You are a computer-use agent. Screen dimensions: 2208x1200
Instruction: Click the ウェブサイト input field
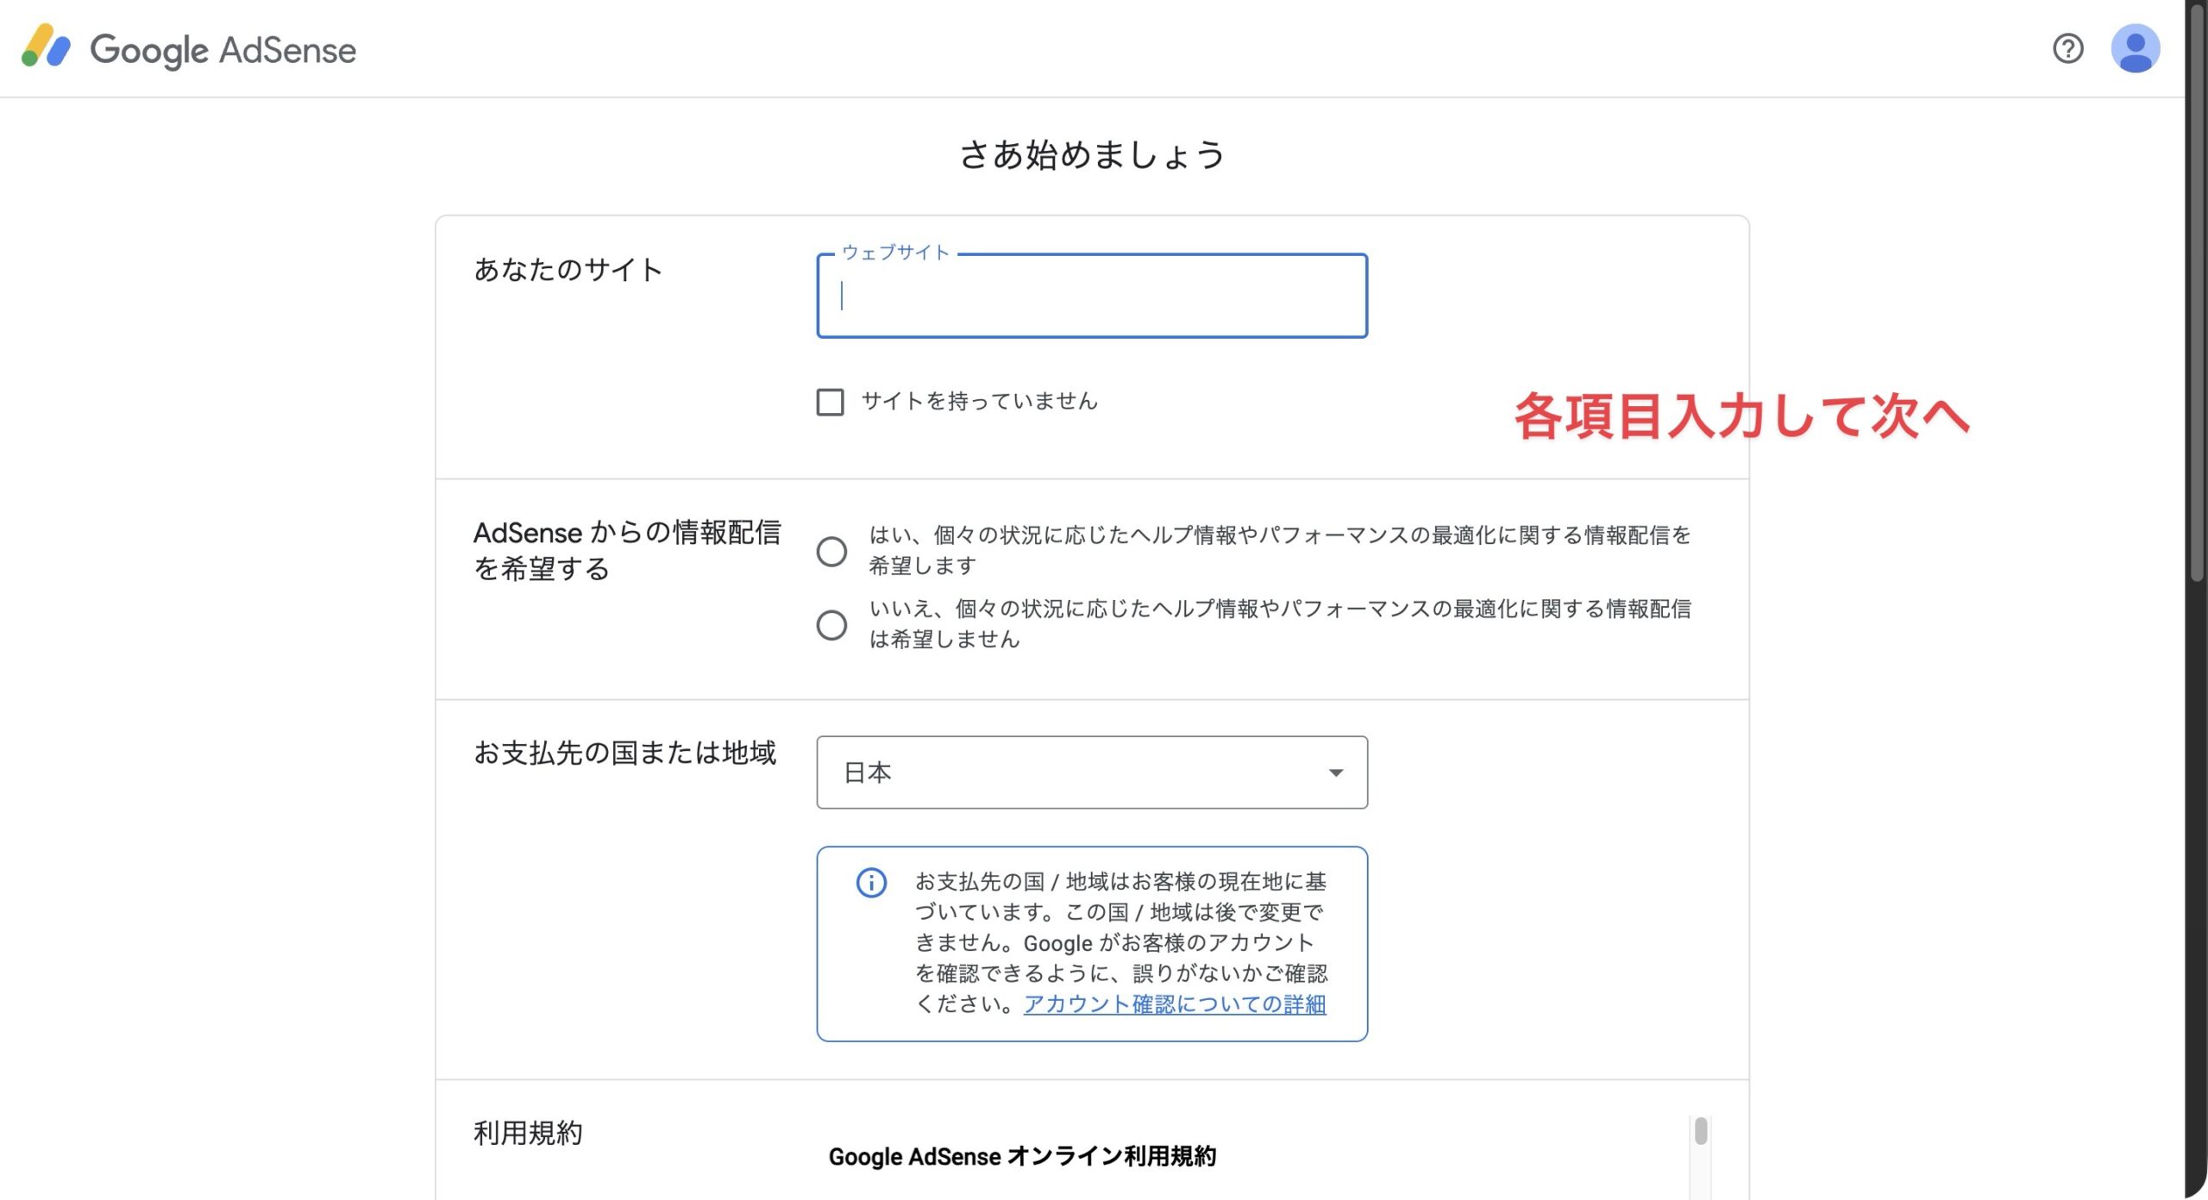tap(1091, 296)
